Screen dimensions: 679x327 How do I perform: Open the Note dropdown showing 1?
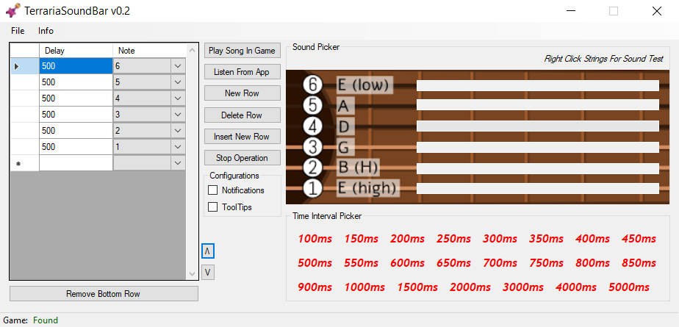178,147
